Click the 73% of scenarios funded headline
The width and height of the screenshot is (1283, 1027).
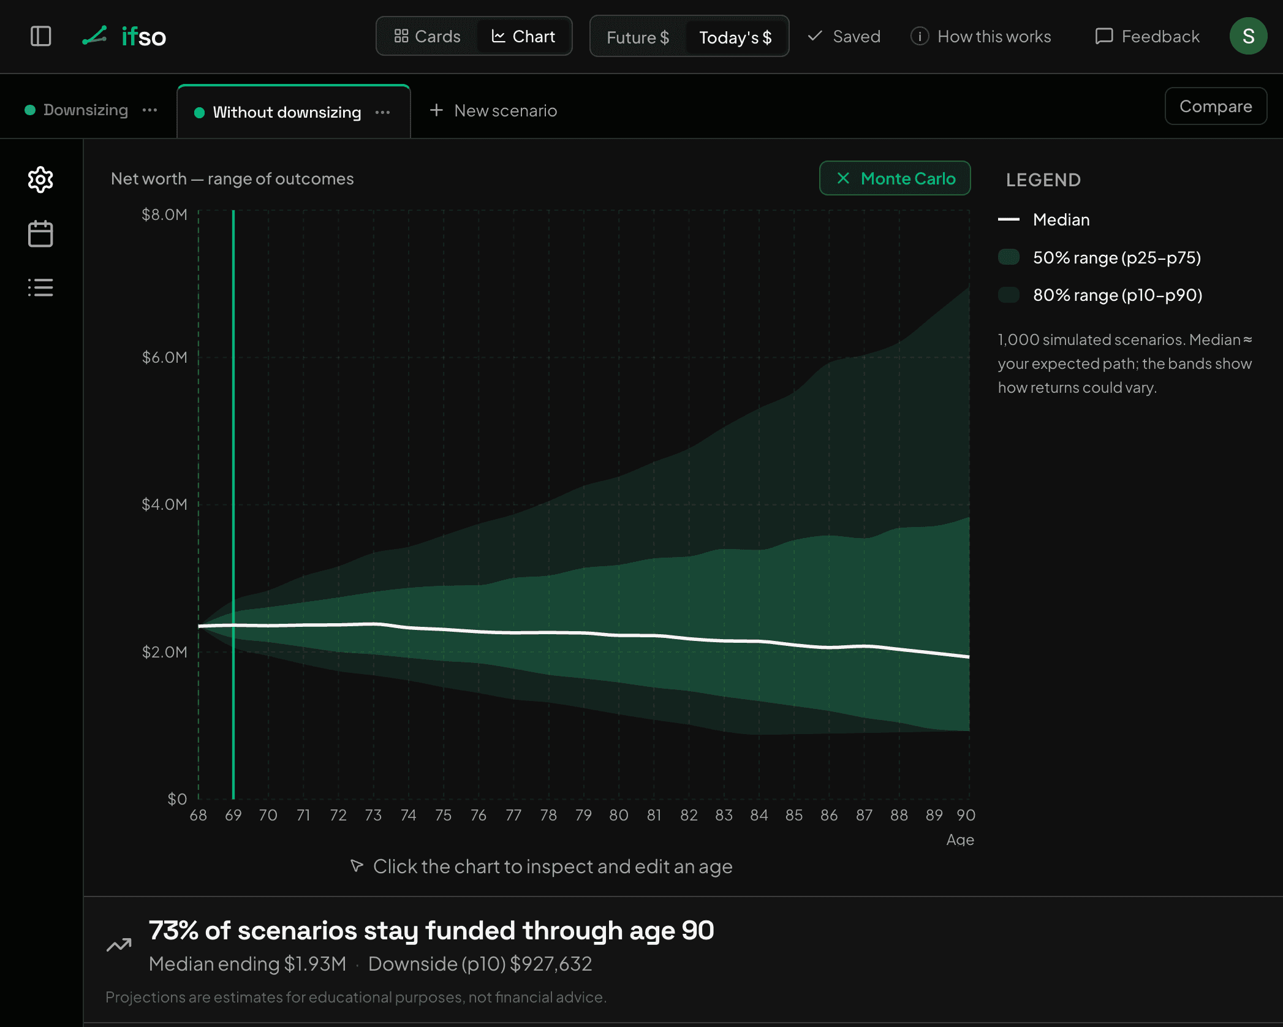tap(431, 930)
